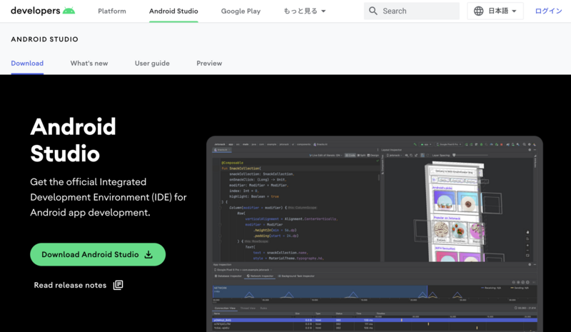Image resolution: width=571 pixels, height=332 pixels.
Task: Focus the Search input field
Action: [x=412, y=11]
